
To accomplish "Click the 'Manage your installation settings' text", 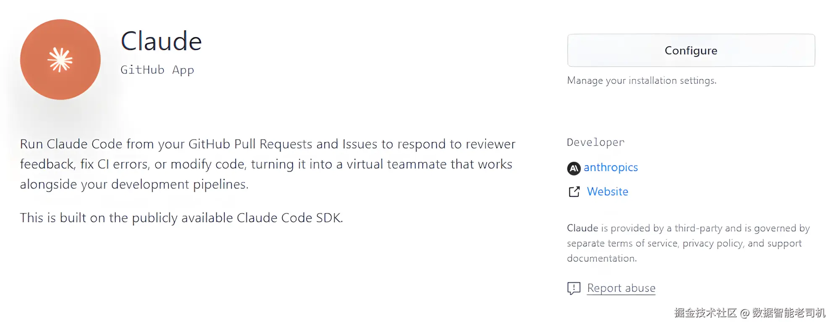I will 642,81.
